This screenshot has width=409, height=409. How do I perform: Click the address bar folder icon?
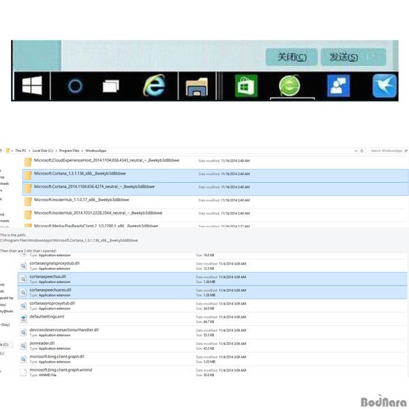[7, 151]
